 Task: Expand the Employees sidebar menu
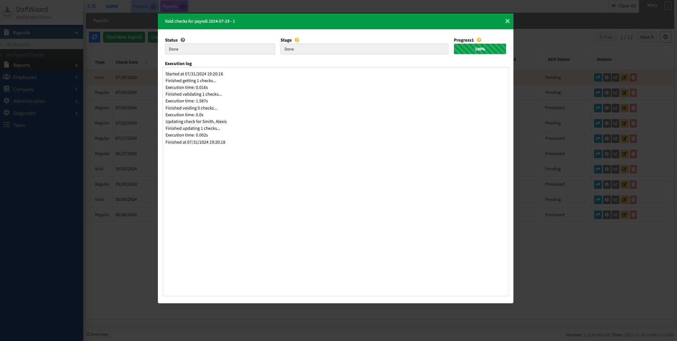[42, 77]
